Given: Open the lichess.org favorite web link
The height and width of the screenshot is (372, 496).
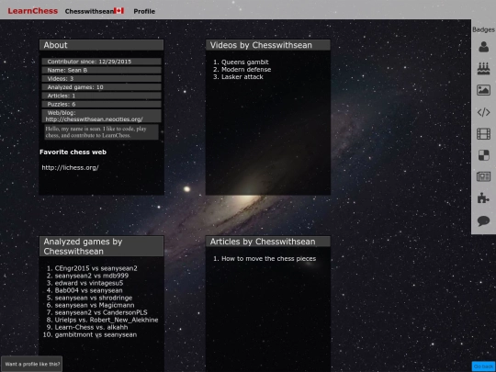Looking at the screenshot, I should click(70, 168).
